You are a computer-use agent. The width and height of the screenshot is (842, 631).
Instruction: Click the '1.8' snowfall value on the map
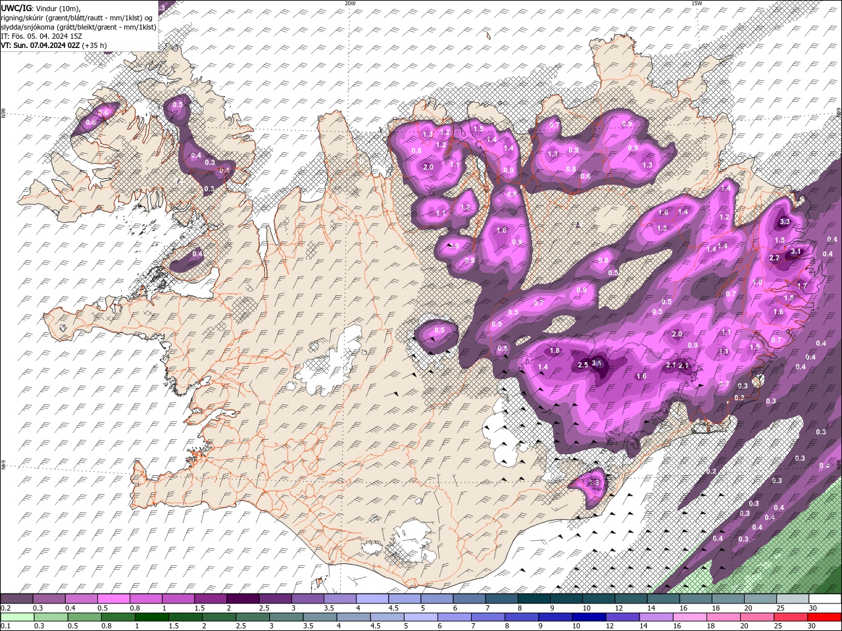555,351
